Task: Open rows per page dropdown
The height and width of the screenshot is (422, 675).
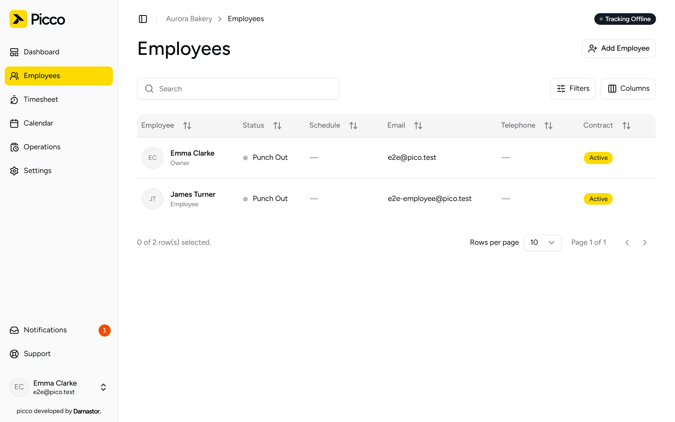Action: click(542, 243)
